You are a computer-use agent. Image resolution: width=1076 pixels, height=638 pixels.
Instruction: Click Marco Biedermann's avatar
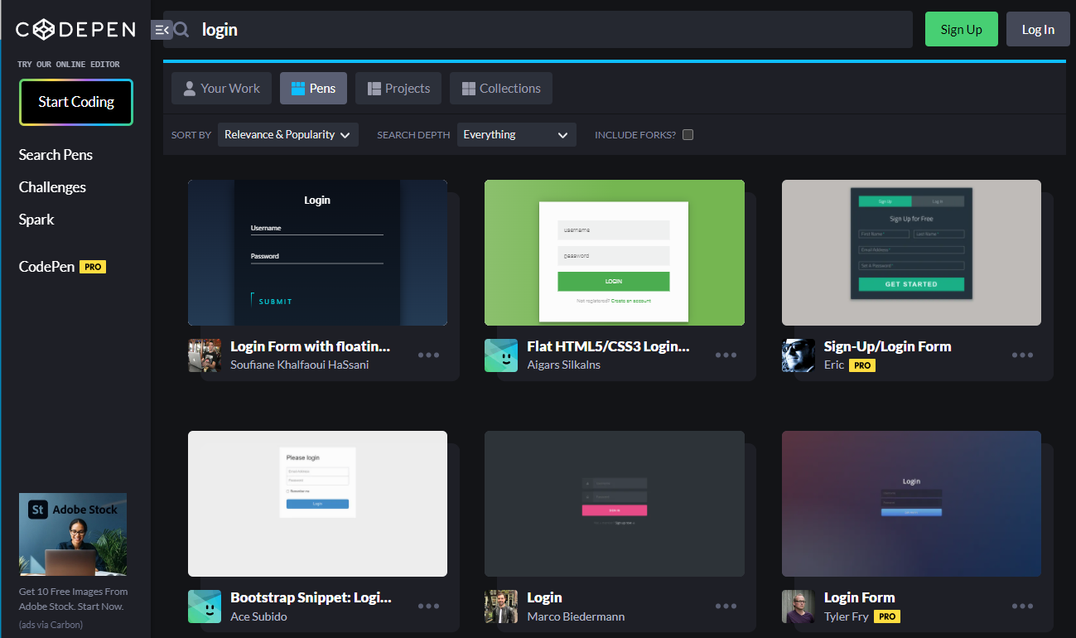[501, 607]
